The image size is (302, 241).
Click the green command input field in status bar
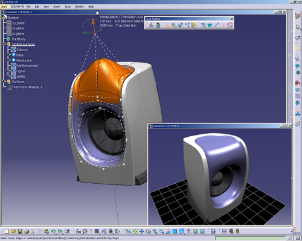pos(250,238)
